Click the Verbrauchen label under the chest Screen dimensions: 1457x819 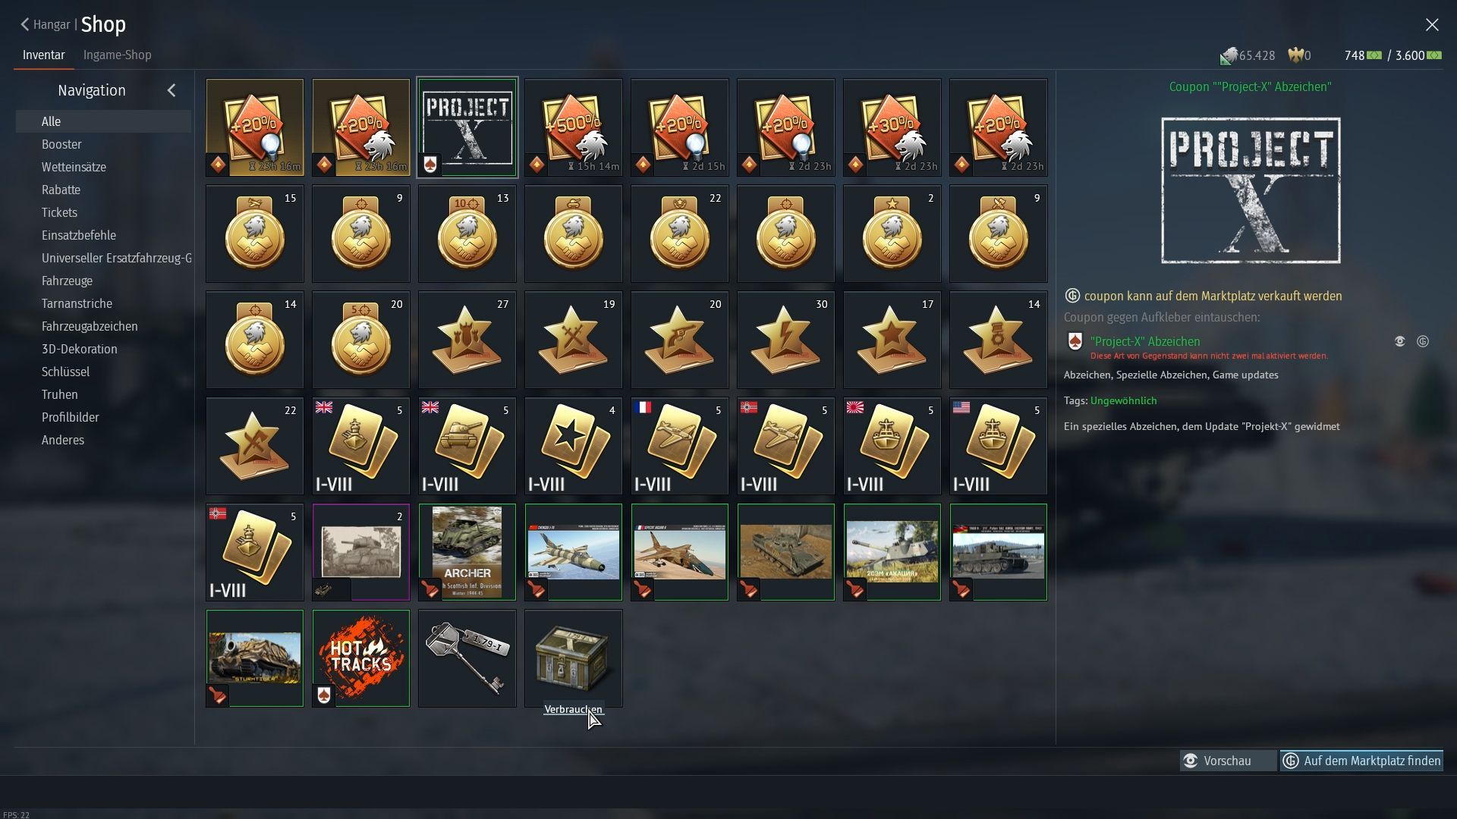pos(573,709)
